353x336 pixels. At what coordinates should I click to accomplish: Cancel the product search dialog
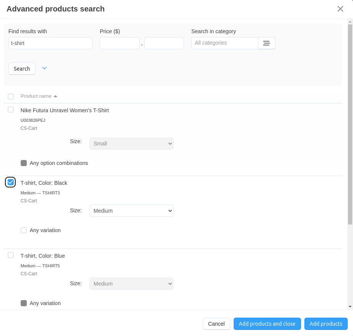[x=216, y=324]
